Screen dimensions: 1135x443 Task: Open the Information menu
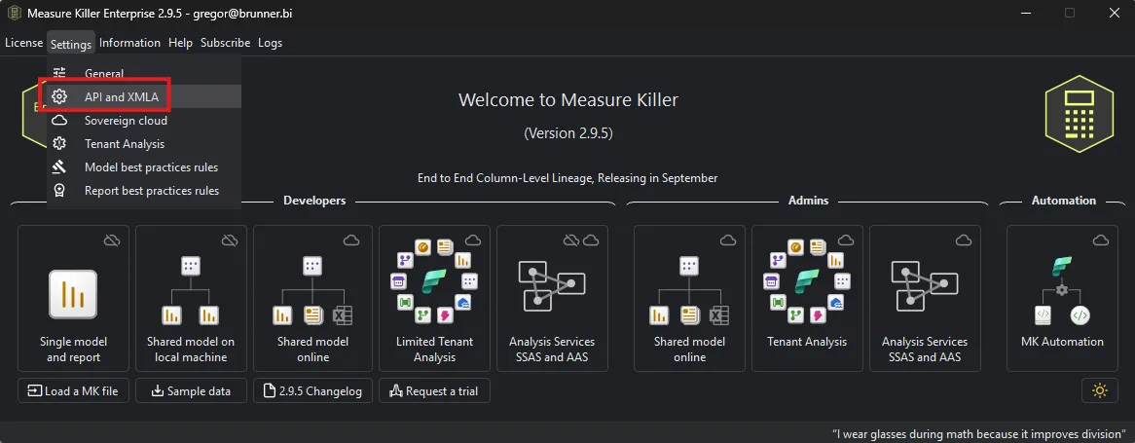[x=129, y=43]
